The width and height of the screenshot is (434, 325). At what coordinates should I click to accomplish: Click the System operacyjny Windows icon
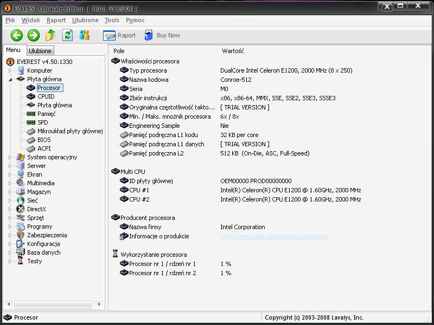point(21,157)
